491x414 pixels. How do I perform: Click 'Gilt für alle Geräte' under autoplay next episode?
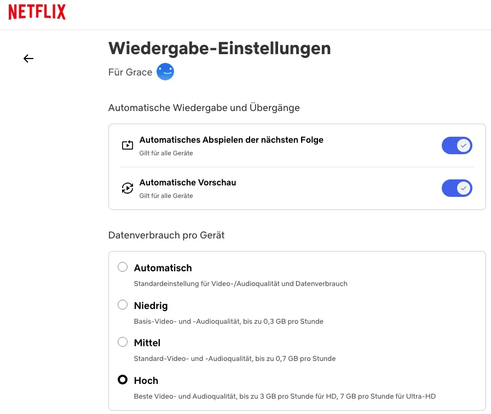click(166, 153)
